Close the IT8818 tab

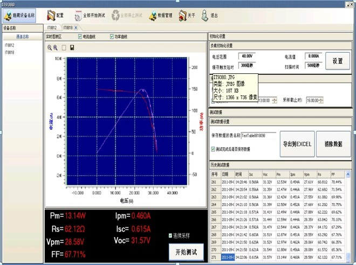tap(76, 27)
